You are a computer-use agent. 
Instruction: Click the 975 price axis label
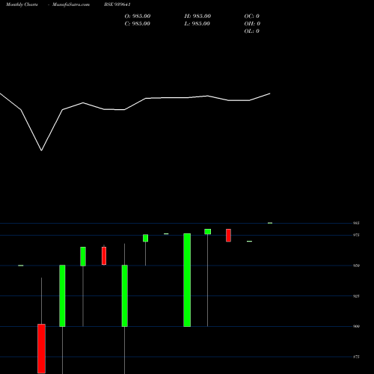coord(356,235)
